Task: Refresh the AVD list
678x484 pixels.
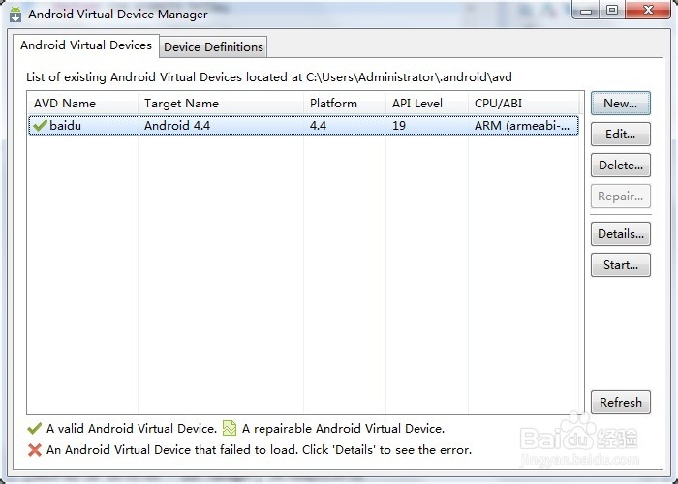Action: point(621,403)
